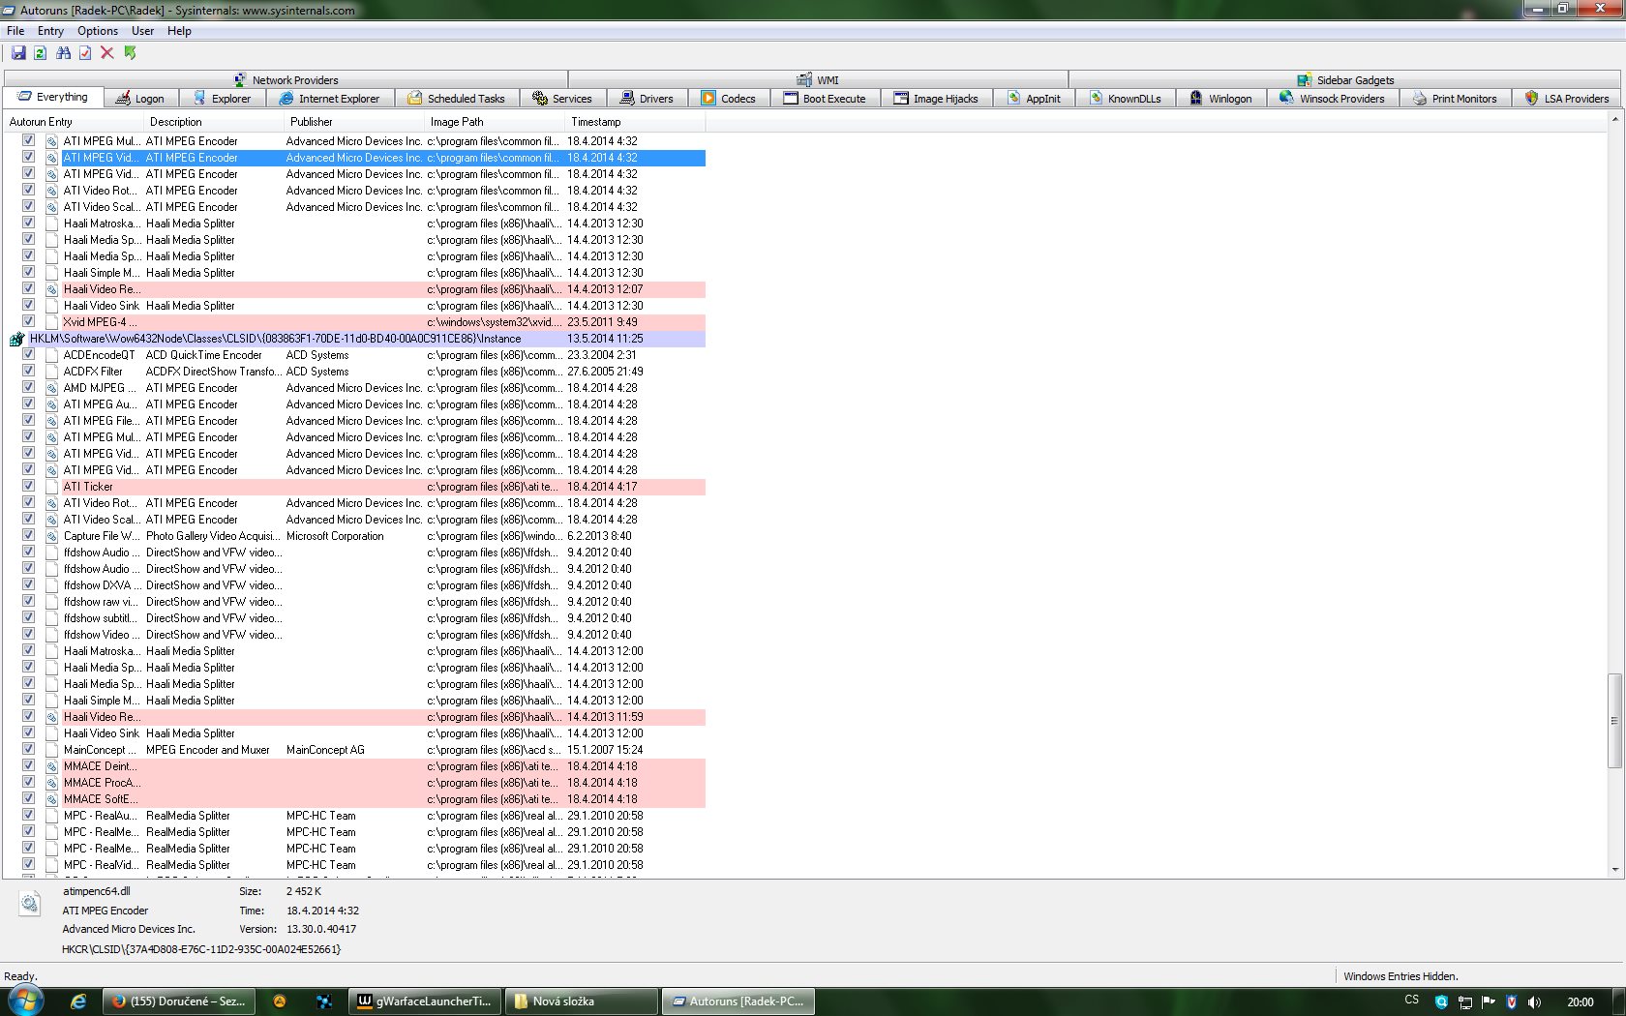This screenshot has width=1626, height=1016.
Task: Launch Internet Explorer from the taskbar
Action: (78, 1001)
